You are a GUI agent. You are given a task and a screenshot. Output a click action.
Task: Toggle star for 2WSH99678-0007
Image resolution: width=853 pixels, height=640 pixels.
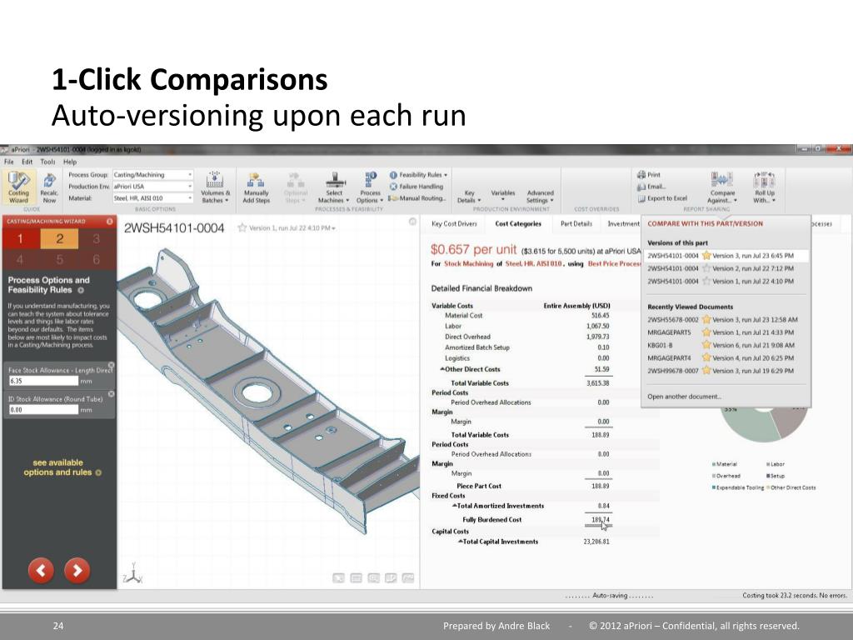(x=706, y=371)
